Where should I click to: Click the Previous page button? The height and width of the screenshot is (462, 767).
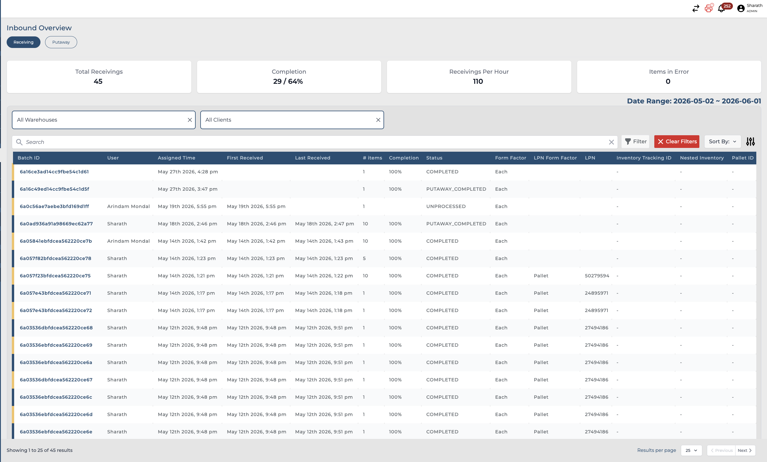pyautogui.click(x=721, y=450)
